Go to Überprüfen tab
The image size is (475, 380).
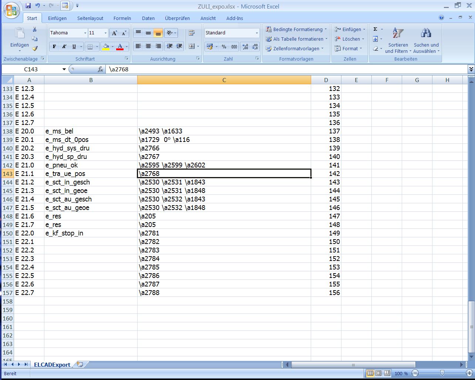[178, 18]
